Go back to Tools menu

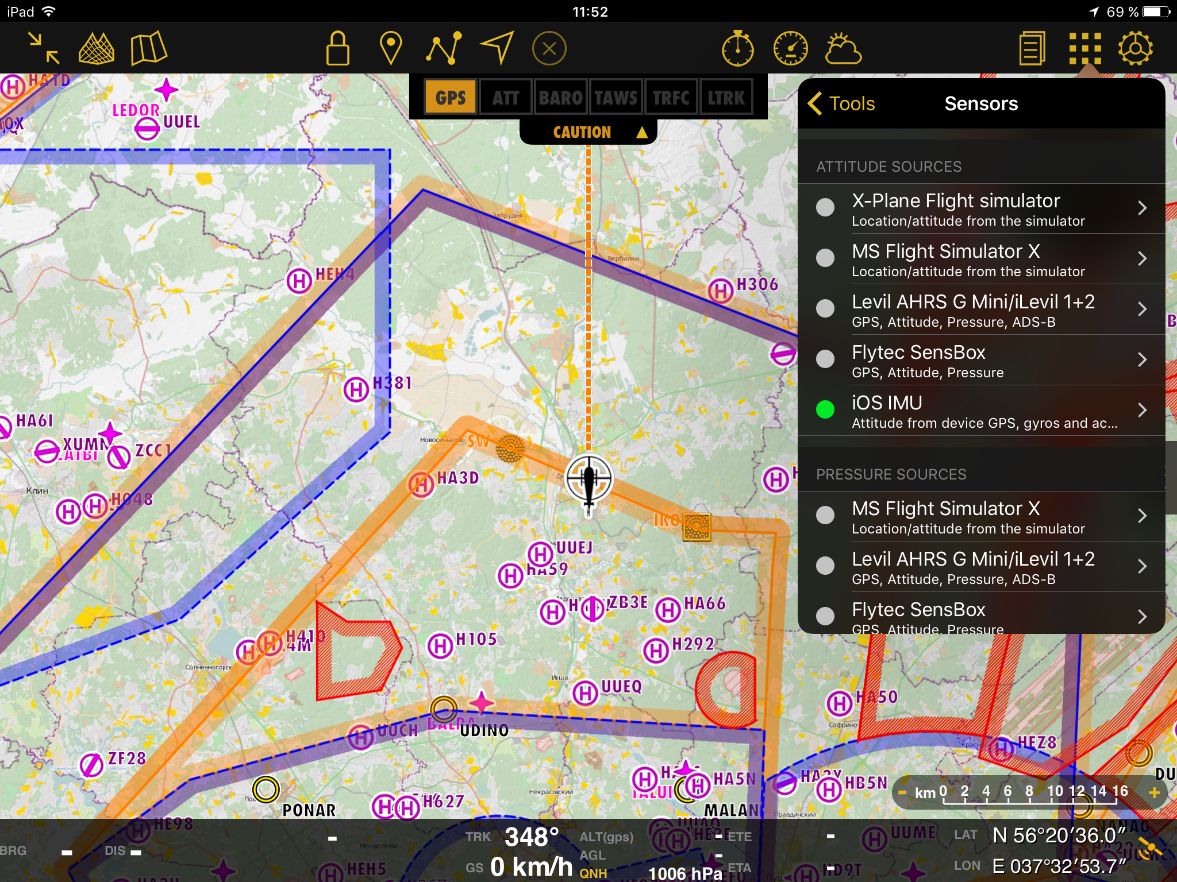point(841,103)
